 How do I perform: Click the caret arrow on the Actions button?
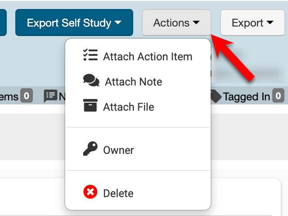coord(197,22)
